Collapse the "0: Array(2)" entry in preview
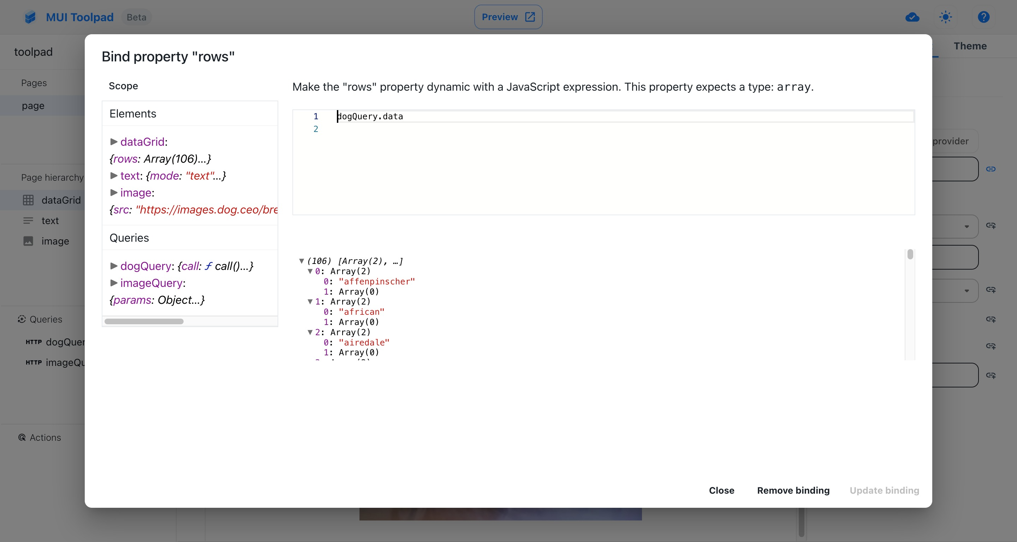Viewport: 1017px width, 542px height. point(311,271)
